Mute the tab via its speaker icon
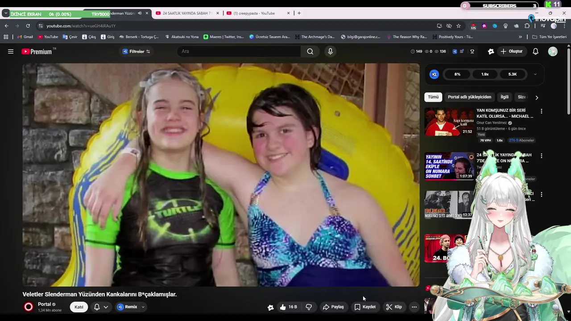Image resolution: width=571 pixels, height=321 pixels. [140, 13]
